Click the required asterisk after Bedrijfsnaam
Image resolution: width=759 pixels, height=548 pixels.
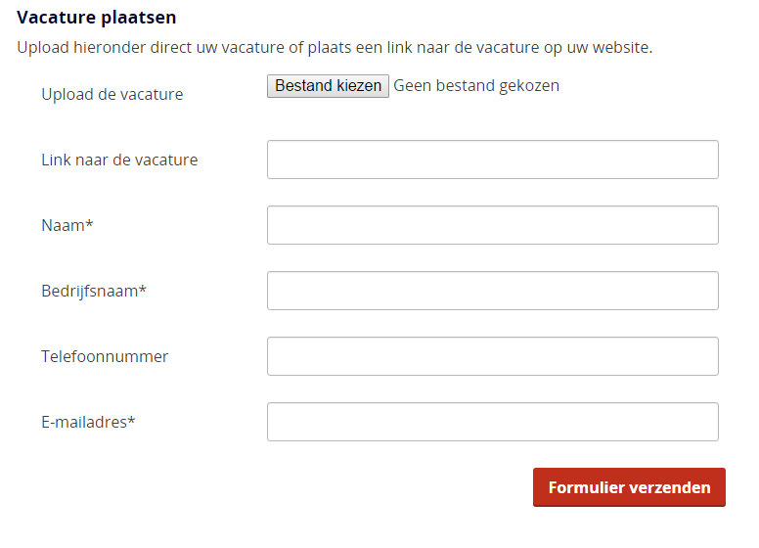[x=143, y=290]
